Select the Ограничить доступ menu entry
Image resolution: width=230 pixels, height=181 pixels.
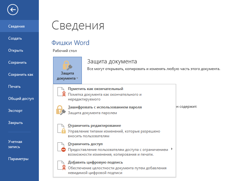pos(114,149)
